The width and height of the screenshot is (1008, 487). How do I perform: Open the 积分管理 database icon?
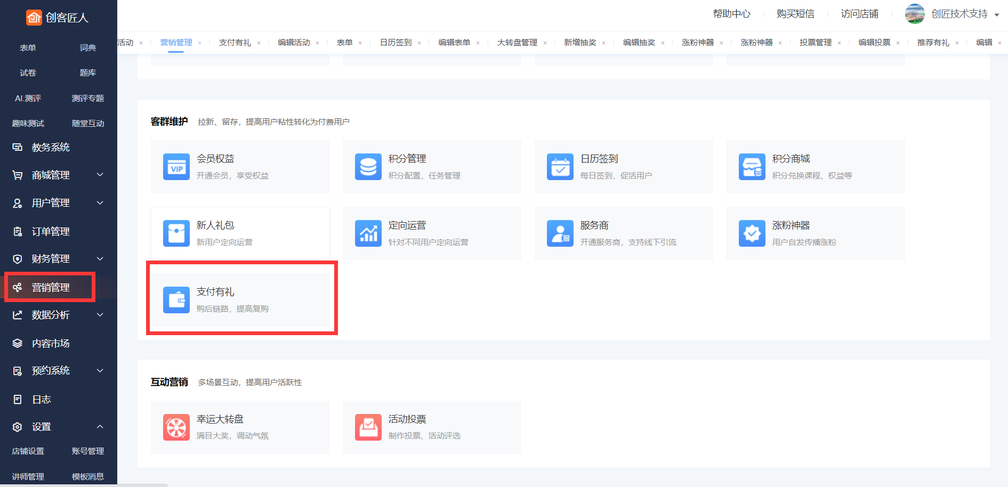coord(368,167)
